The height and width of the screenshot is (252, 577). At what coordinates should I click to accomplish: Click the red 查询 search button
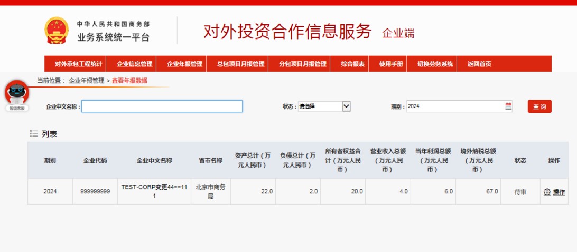(539, 106)
